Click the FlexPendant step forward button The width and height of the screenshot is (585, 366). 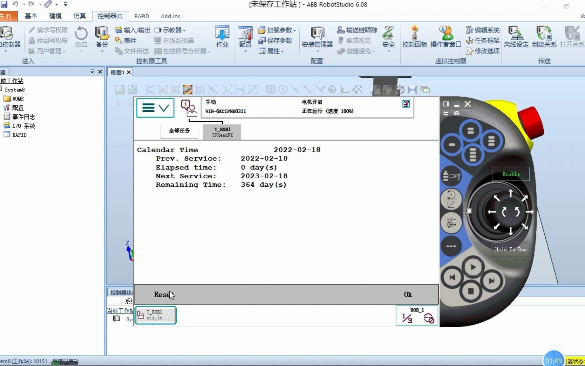click(492, 281)
